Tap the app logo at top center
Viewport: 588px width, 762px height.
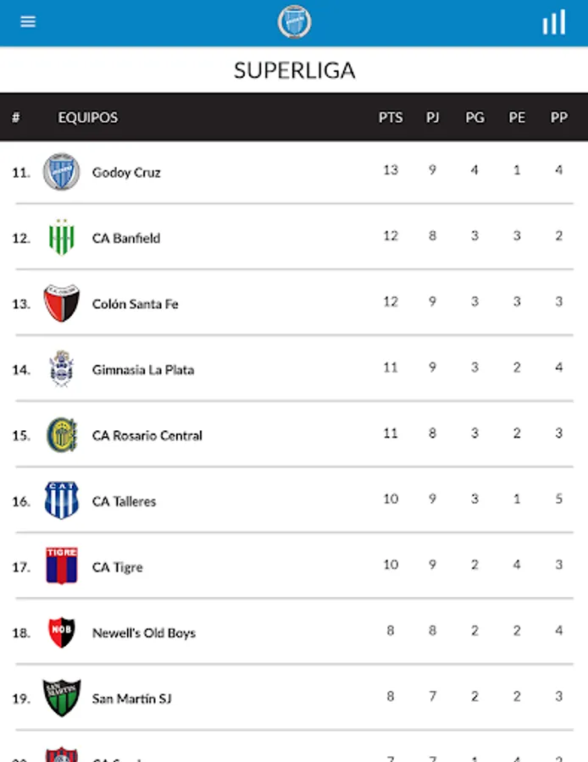pos(294,21)
